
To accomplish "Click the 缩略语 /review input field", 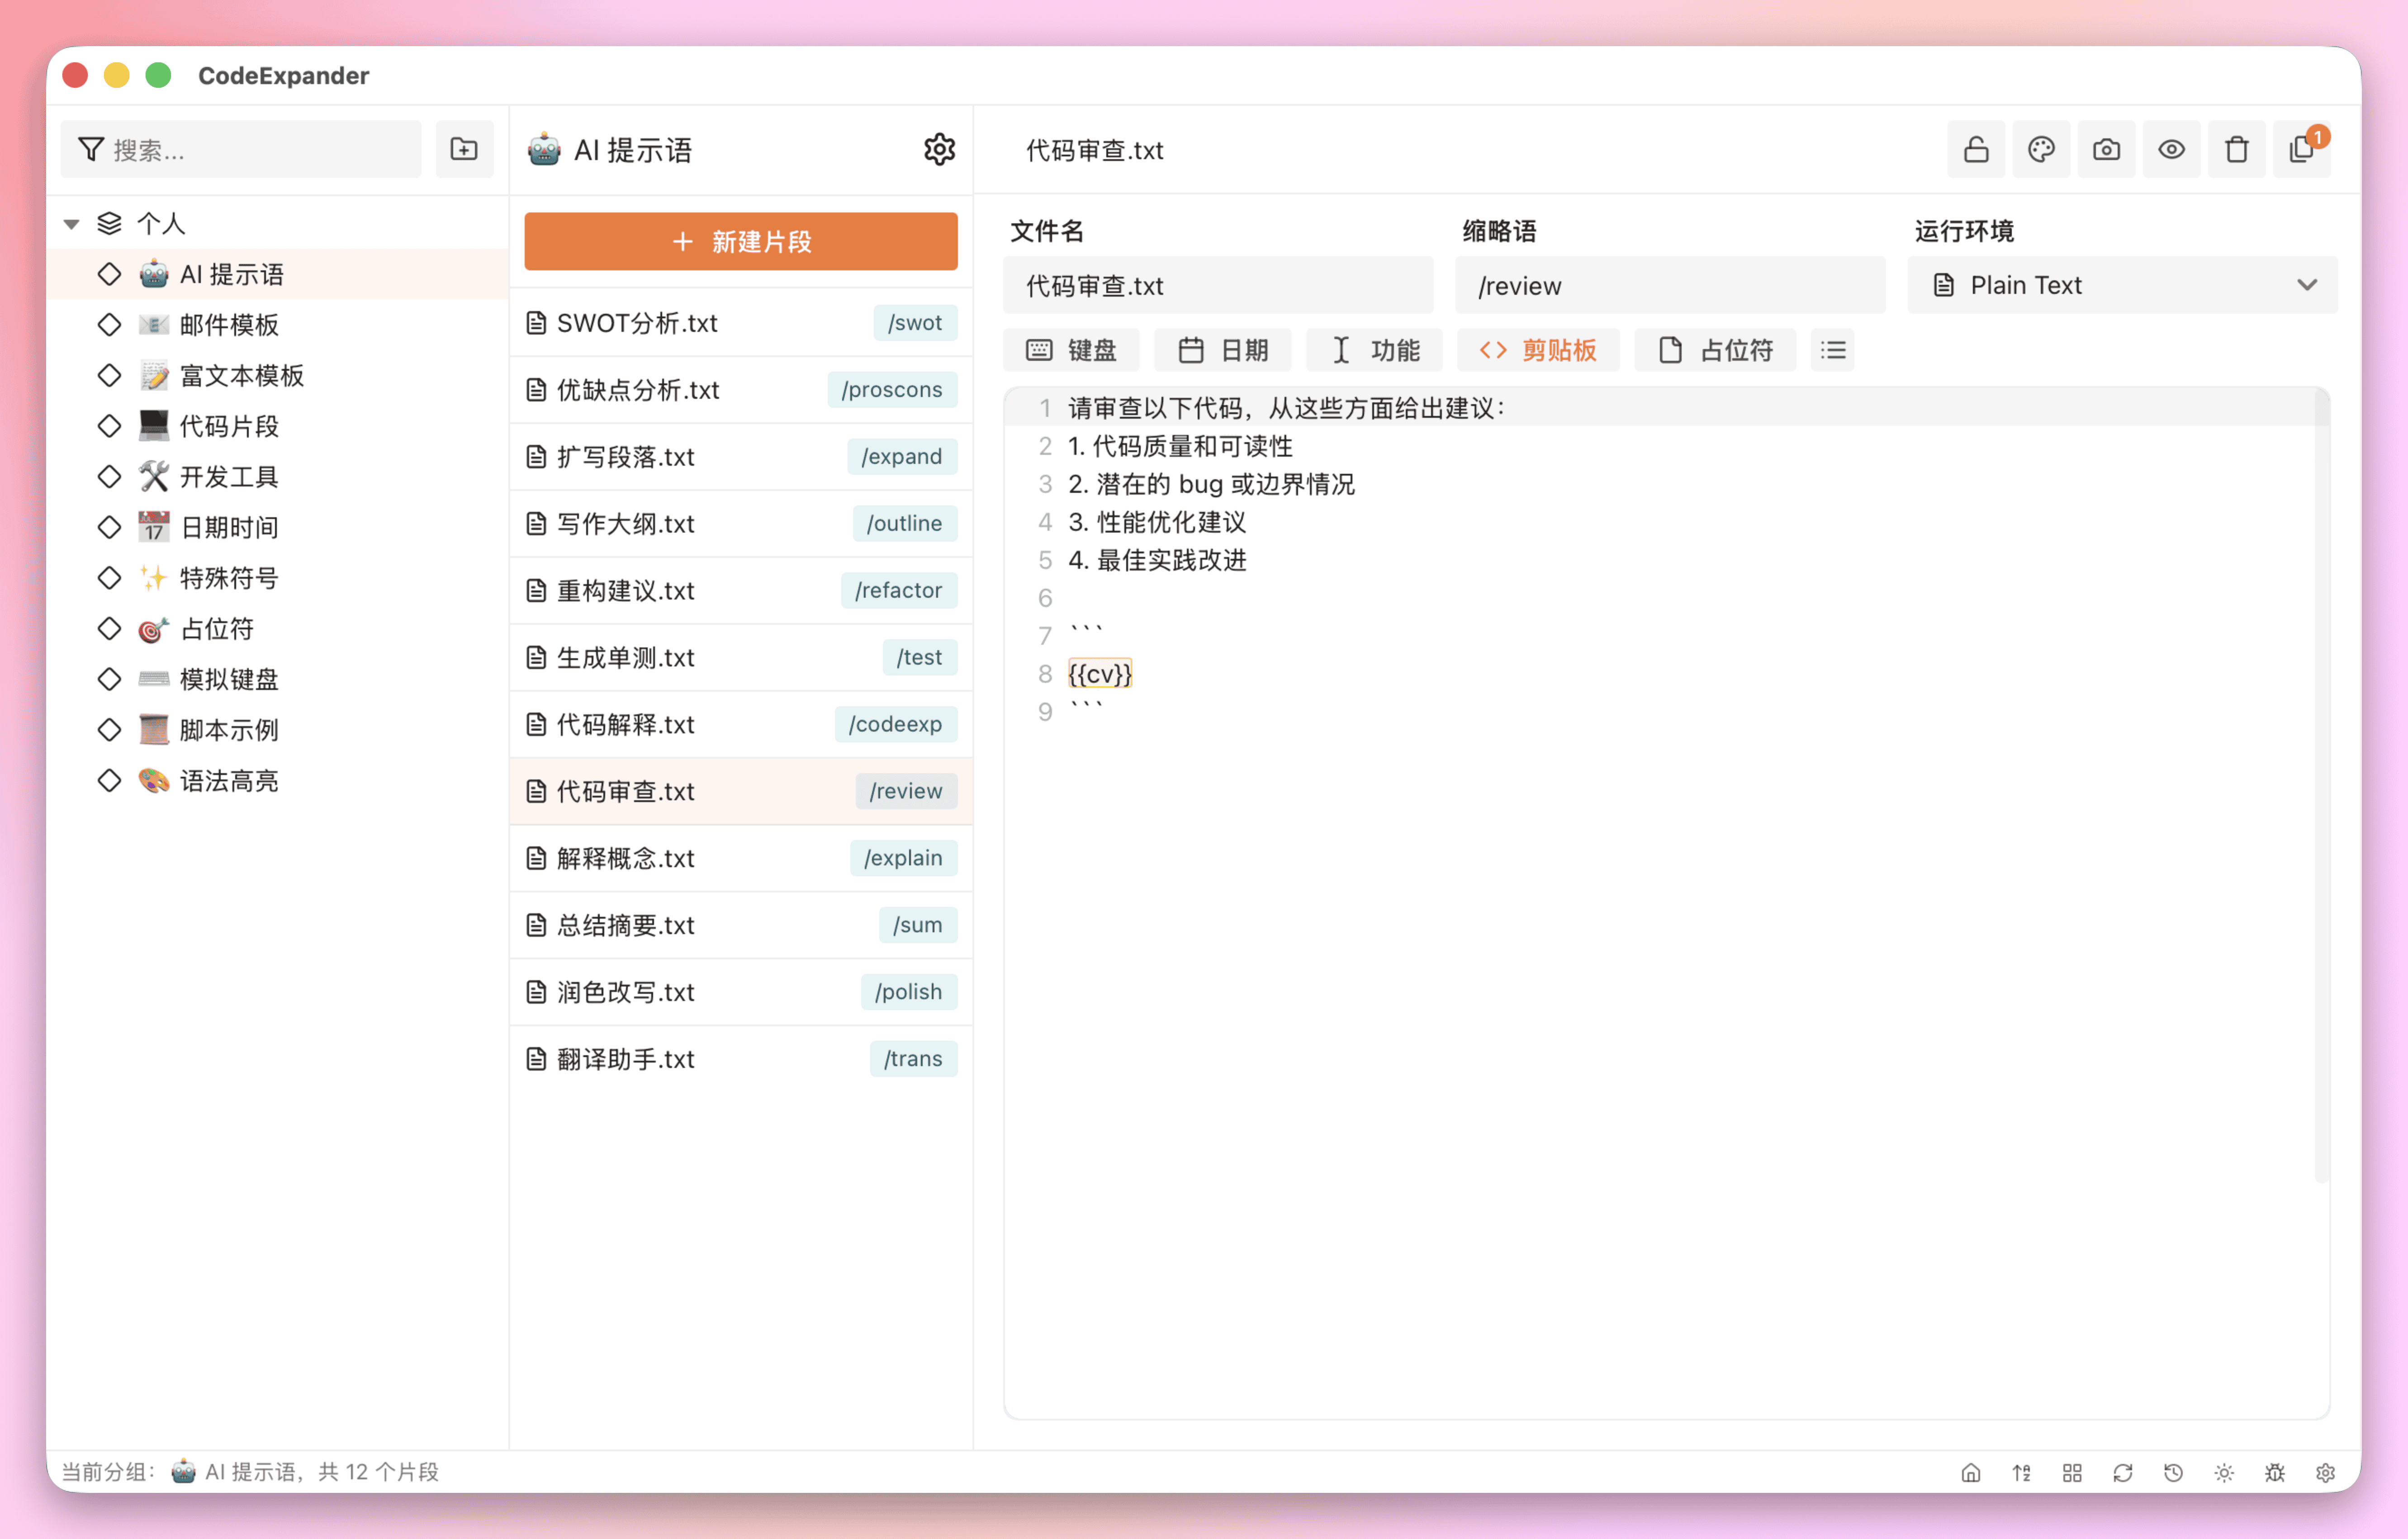I will 1669,286.
